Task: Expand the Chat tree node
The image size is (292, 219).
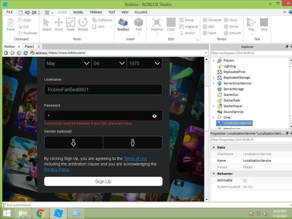Action: (x=214, y=117)
